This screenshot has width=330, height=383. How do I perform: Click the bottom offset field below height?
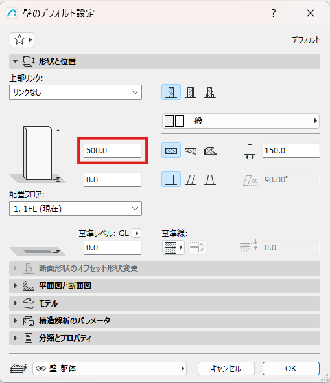click(113, 180)
